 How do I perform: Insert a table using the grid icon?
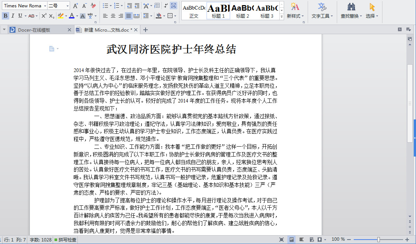pos(157,6)
